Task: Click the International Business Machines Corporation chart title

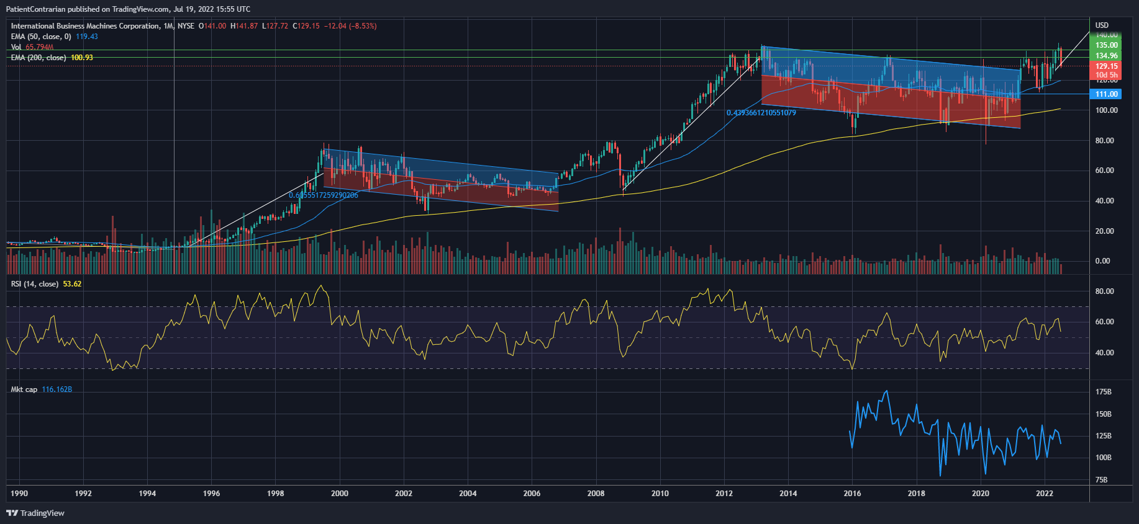Action: (85, 26)
